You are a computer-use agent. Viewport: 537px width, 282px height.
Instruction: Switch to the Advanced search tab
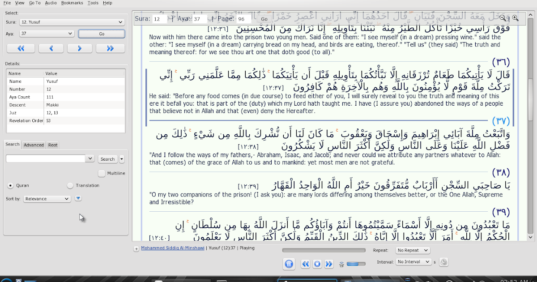(34, 145)
